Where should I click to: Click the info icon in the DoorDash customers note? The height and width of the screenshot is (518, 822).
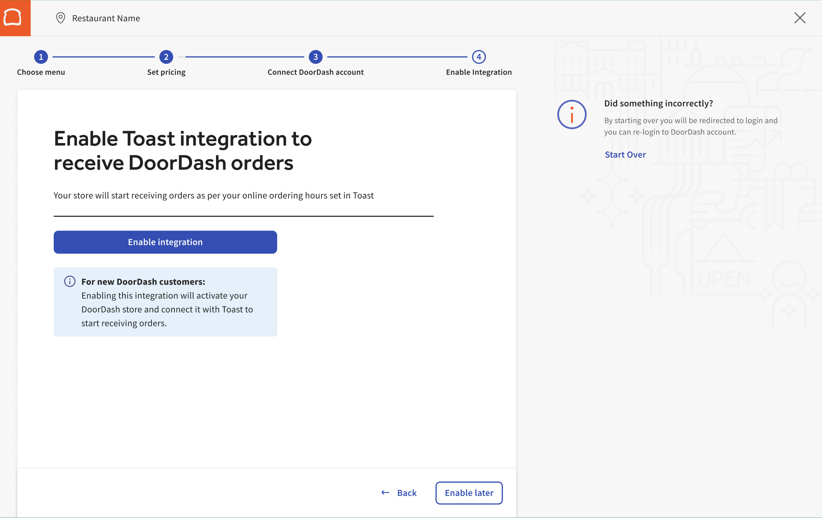point(69,281)
